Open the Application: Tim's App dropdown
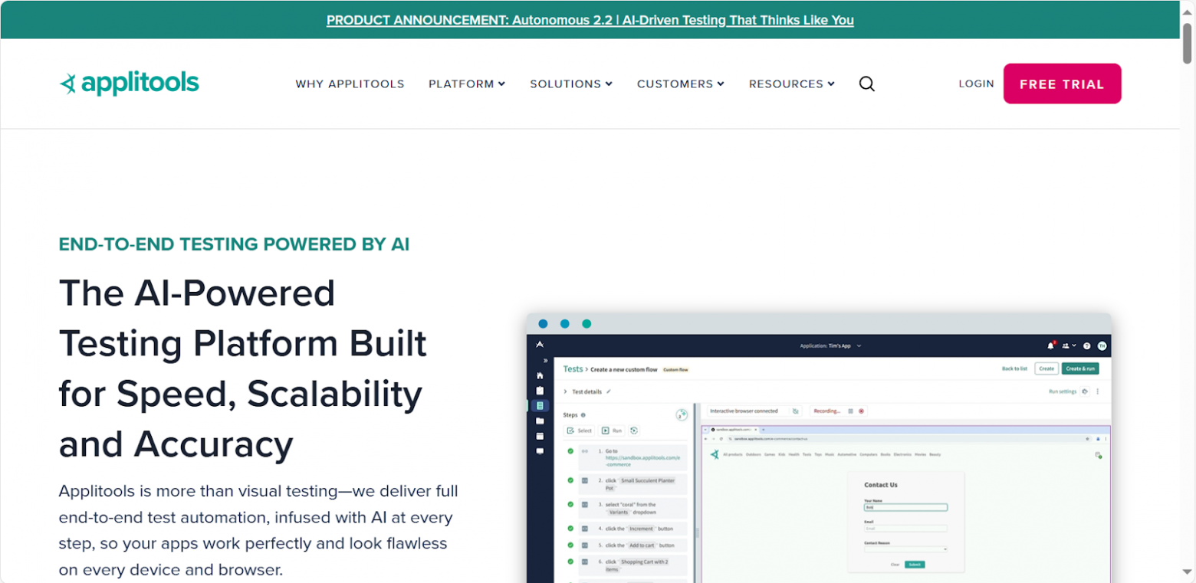 pyautogui.click(x=831, y=346)
